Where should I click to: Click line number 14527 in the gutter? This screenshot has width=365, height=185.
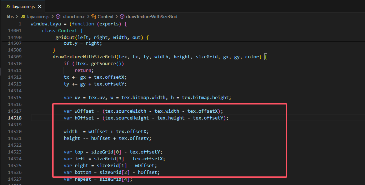15,179
